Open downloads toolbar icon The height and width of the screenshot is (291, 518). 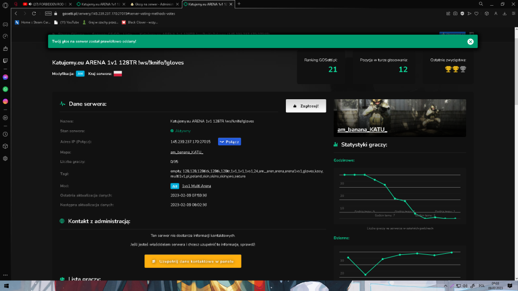tap(505, 13)
